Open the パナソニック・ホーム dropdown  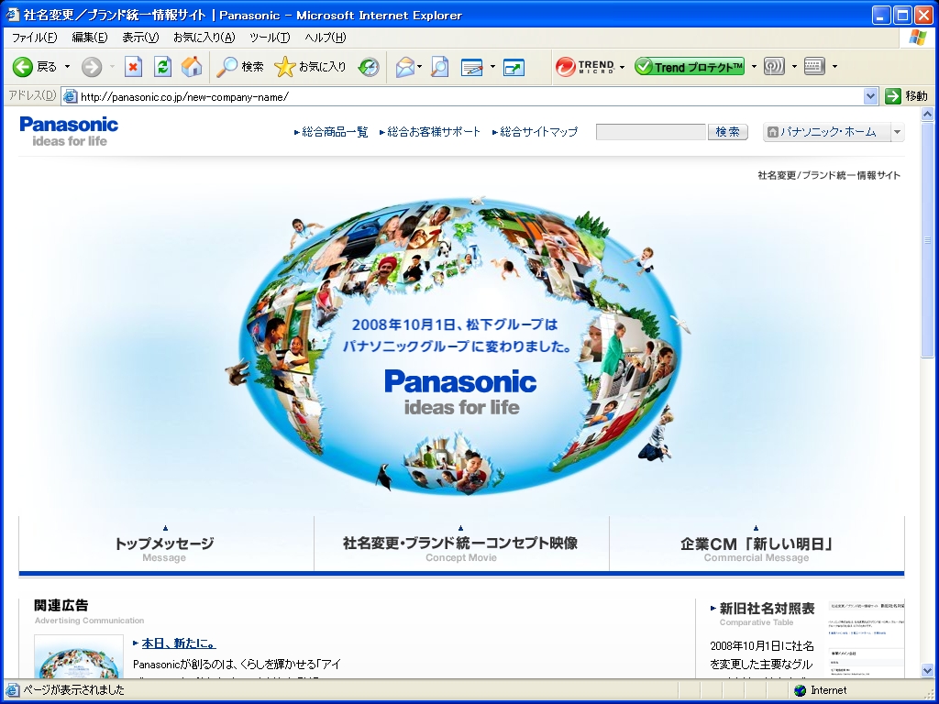point(897,132)
